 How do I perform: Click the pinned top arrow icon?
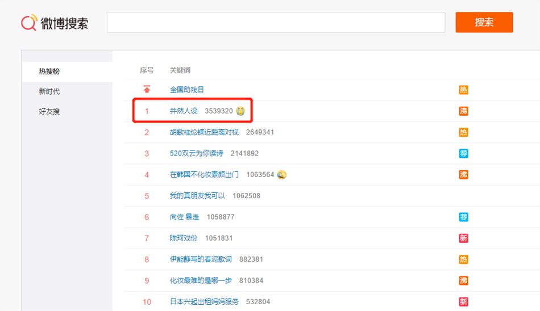(x=147, y=90)
